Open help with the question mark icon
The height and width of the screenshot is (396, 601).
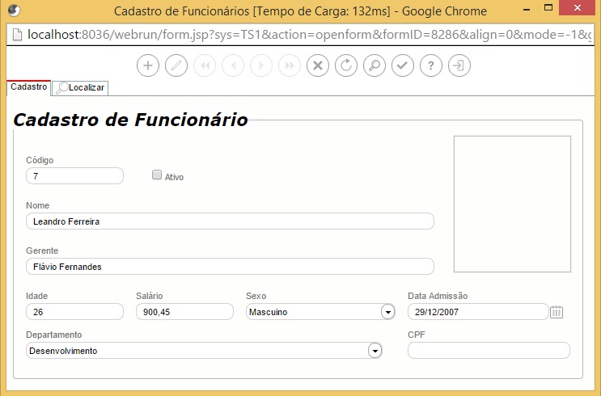point(431,66)
